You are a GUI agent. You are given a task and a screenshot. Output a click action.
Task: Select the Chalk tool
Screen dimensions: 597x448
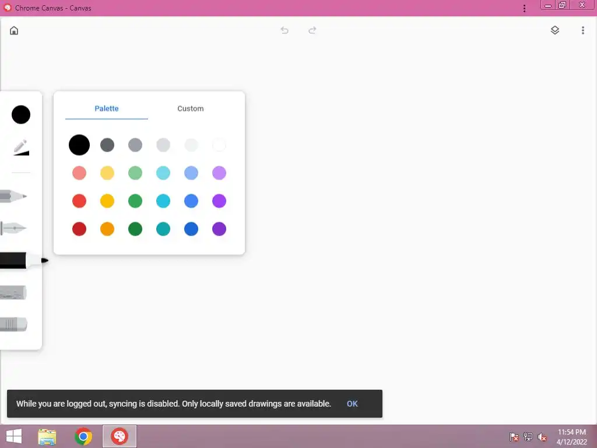pos(13,293)
